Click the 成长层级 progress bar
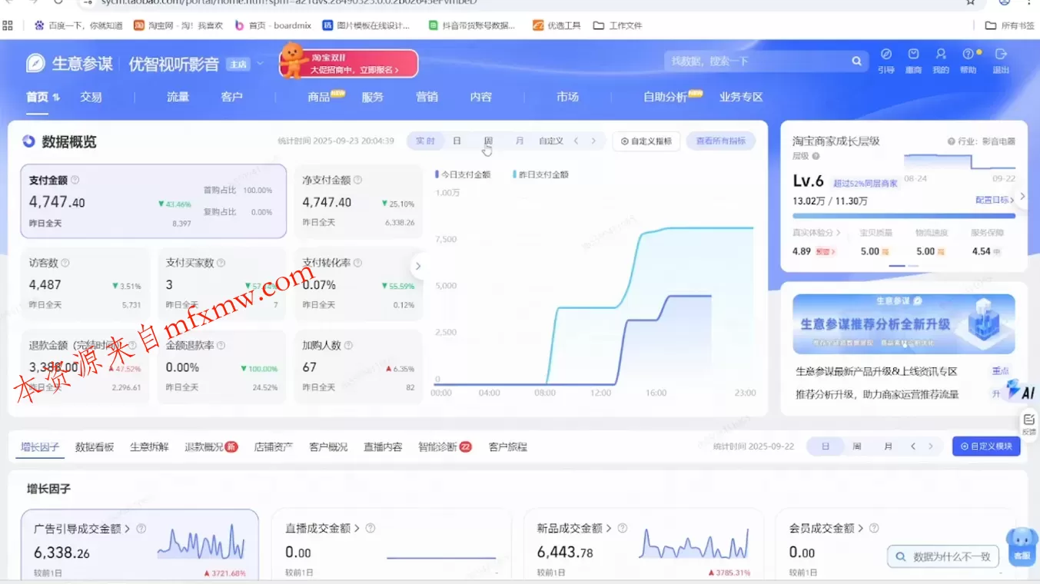This screenshot has width=1040, height=584. 904,216
